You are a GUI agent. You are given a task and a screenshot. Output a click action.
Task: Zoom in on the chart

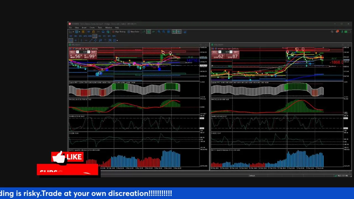tap(159, 32)
